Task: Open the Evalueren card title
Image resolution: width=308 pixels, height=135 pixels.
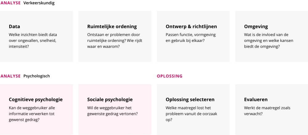Action: coord(256,100)
